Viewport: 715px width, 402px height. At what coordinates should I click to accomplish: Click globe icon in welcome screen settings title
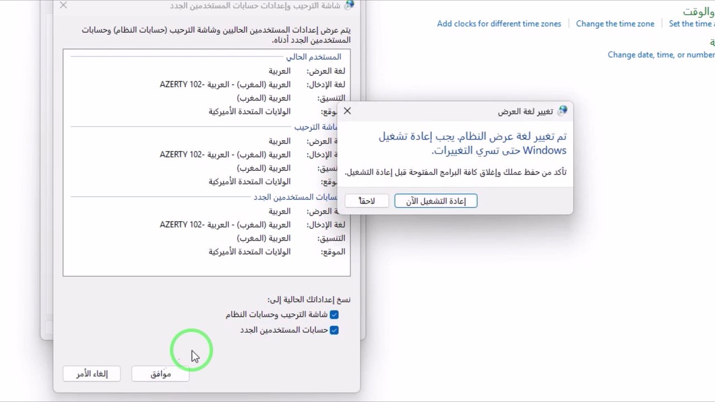click(x=349, y=5)
